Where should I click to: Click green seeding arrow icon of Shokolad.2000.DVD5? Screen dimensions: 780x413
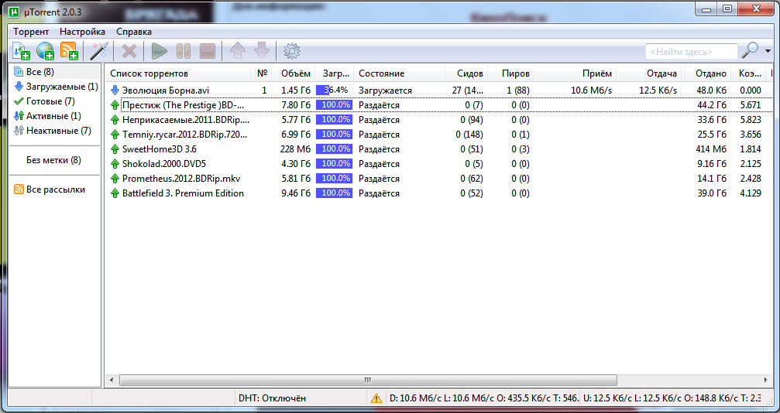(115, 164)
